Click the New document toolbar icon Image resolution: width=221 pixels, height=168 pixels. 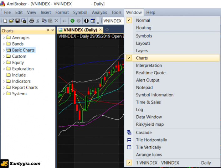coord(5,21)
